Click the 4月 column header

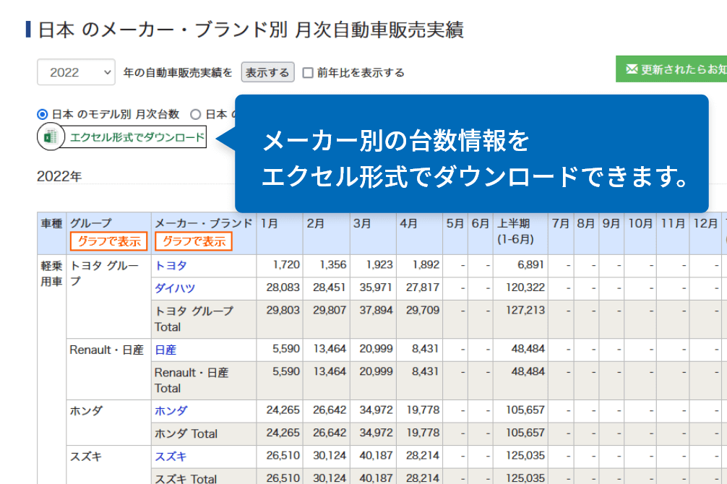coord(420,233)
